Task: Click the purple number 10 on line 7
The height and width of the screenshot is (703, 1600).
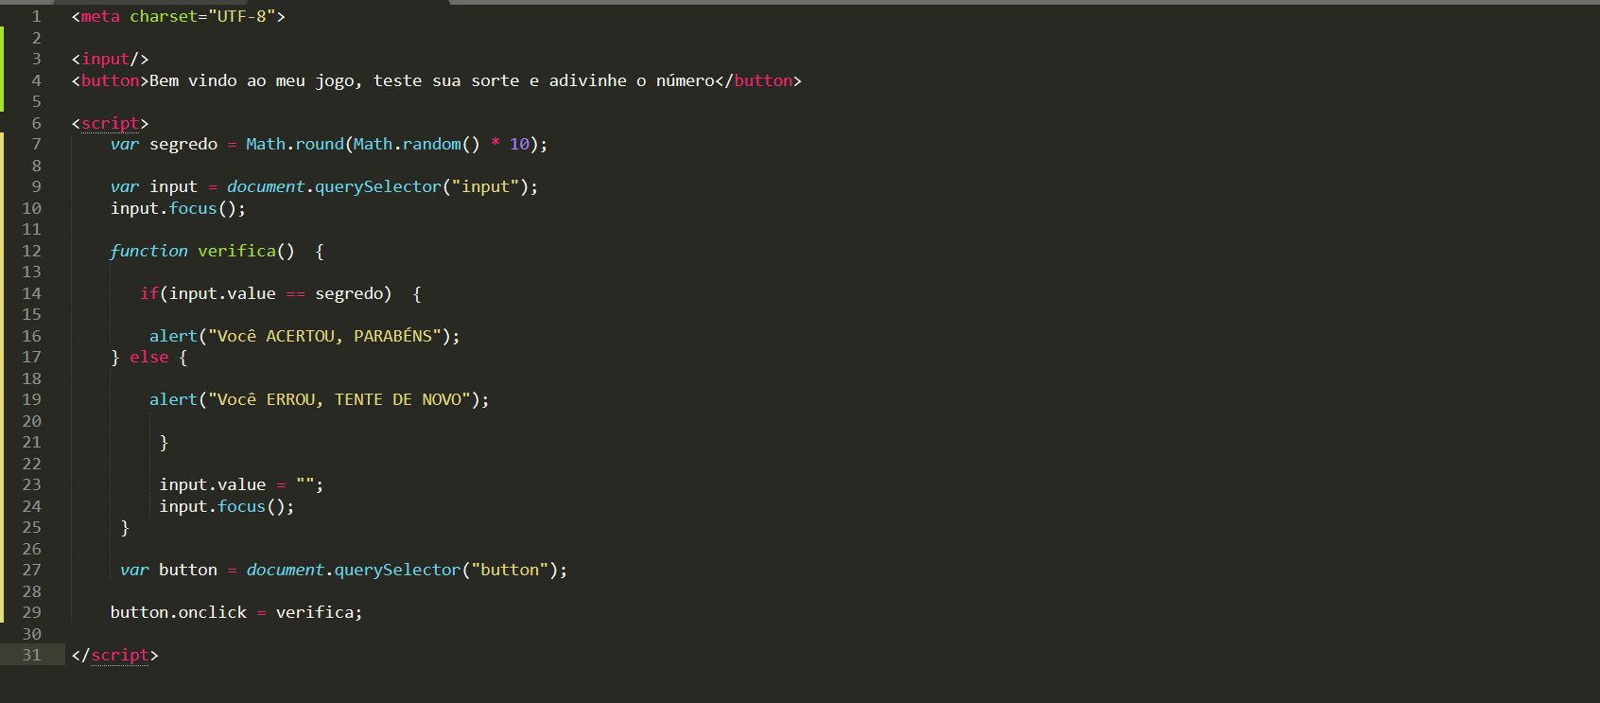Action: click(x=519, y=144)
